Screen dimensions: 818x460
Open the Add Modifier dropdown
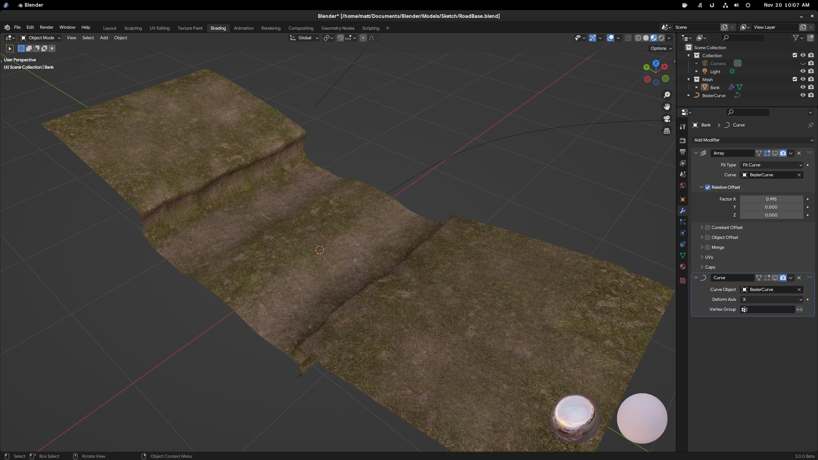(753, 140)
